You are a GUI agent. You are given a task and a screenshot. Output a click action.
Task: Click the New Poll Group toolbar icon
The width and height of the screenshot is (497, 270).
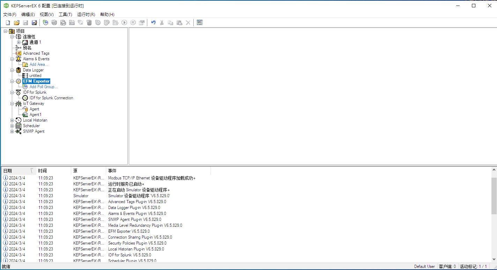coord(45,23)
